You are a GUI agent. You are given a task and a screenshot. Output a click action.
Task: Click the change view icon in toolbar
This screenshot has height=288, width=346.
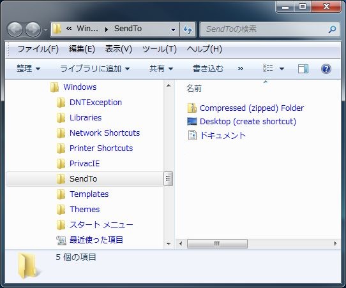pyautogui.click(x=268, y=68)
